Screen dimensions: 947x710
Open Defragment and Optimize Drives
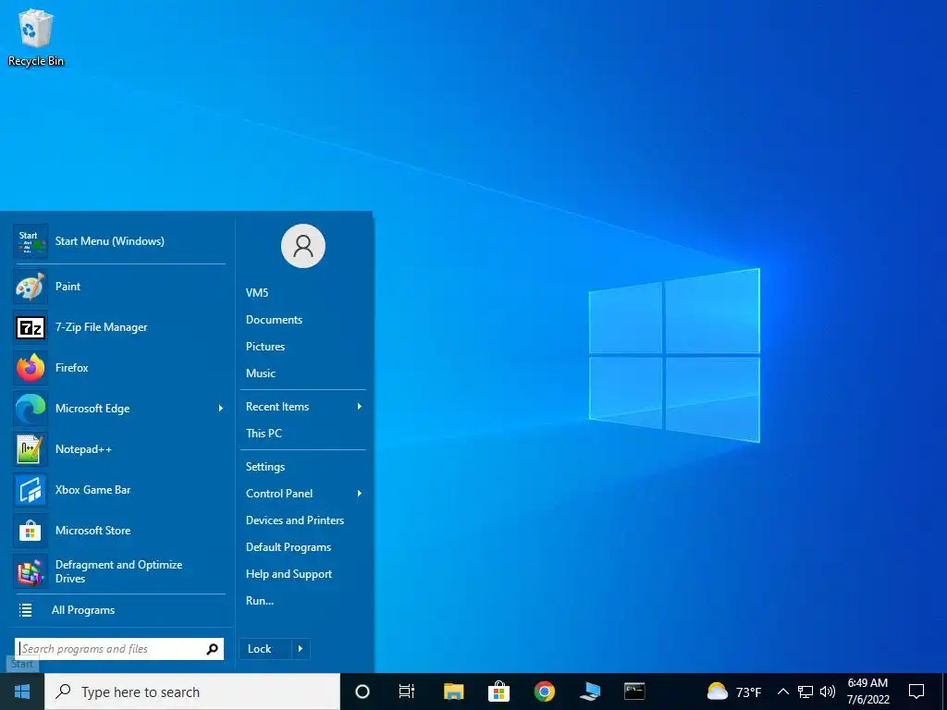pyautogui.click(x=119, y=571)
